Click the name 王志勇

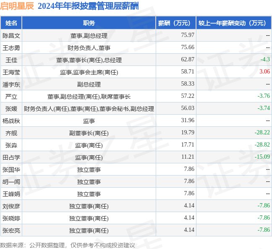tap(11, 48)
